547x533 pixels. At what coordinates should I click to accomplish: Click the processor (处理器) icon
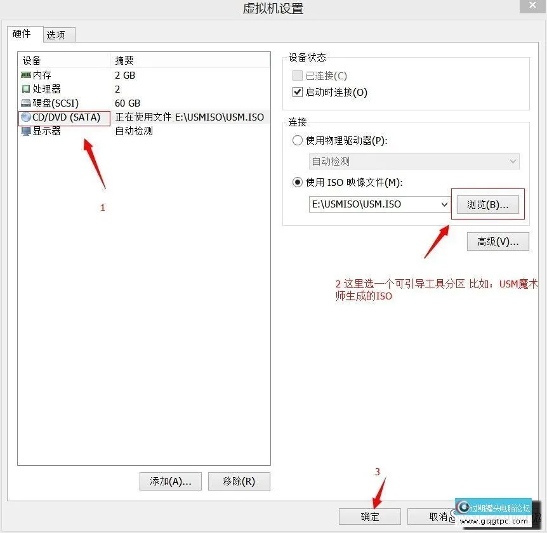click(x=26, y=89)
